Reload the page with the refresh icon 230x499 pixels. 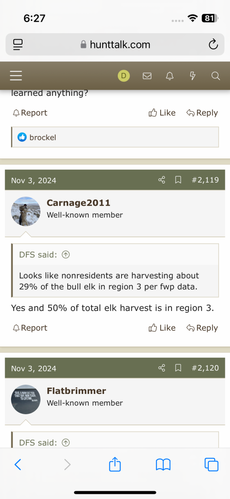click(213, 45)
